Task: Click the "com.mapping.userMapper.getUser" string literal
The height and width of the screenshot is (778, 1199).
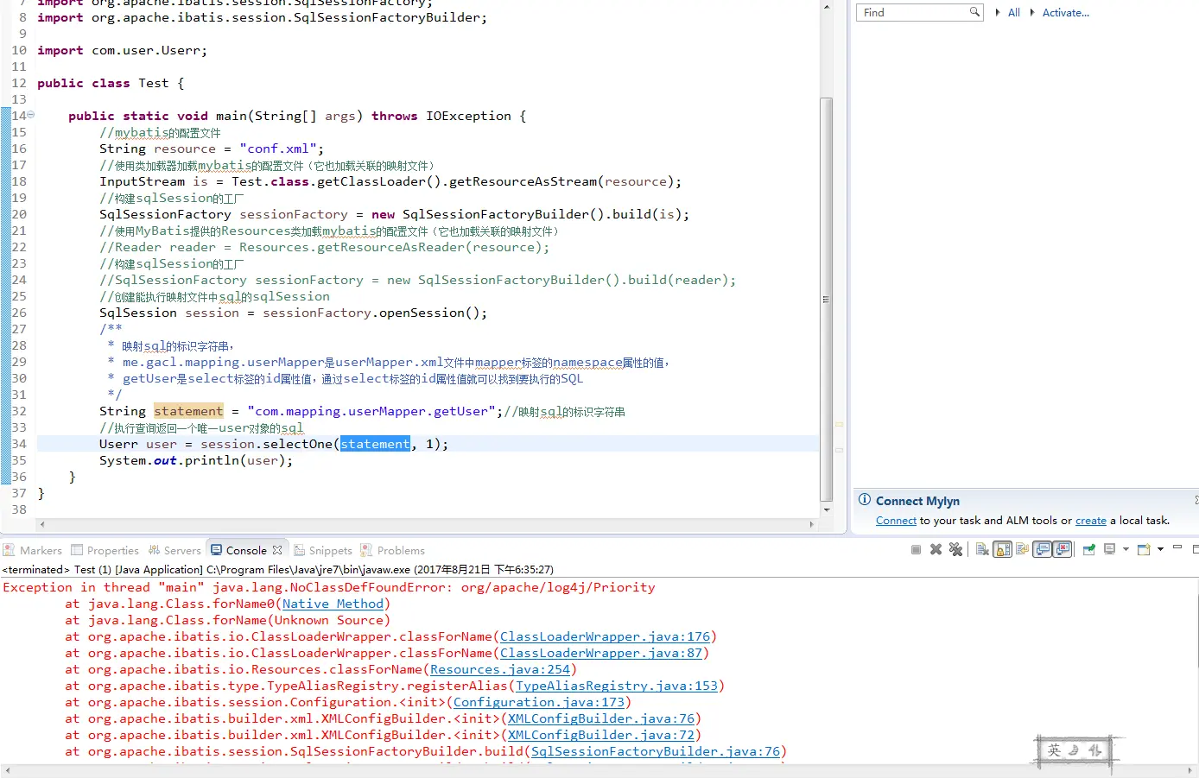Action: (371, 411)
